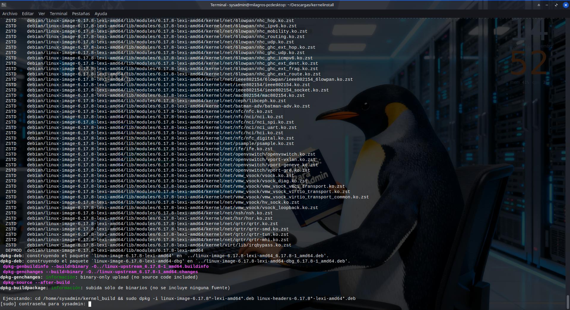The height and width of the screenshot is (310, 570).
Task: Click the line ending in psample.ko.zst
Action: pyautogui.click(x=150, y=143)
